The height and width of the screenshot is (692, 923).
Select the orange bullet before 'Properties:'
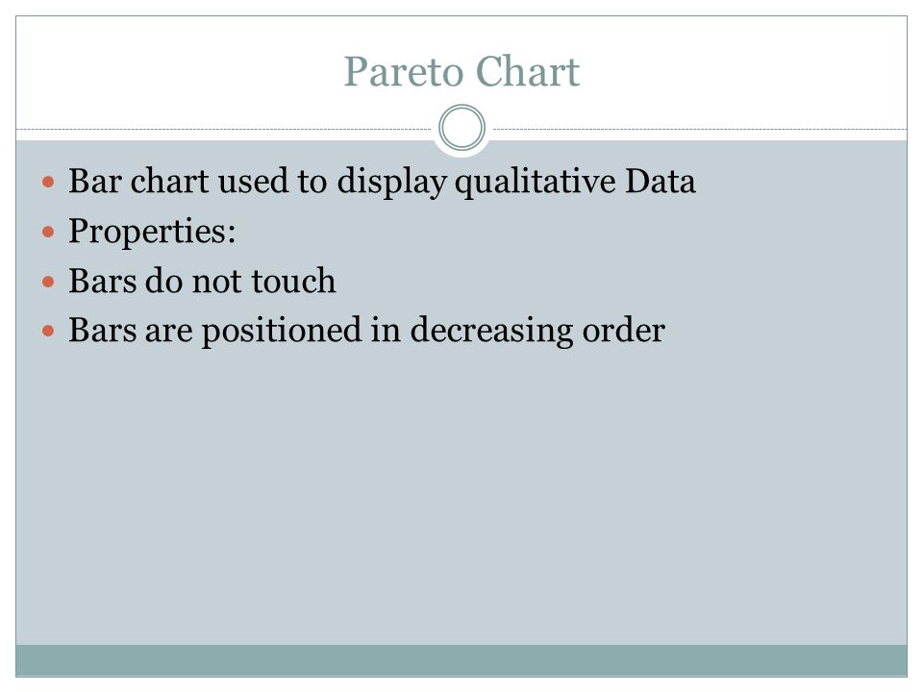pos(48,232)
